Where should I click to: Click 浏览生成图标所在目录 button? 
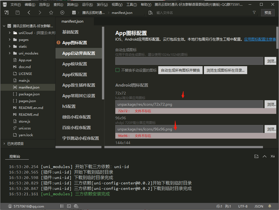click(225, 70)
